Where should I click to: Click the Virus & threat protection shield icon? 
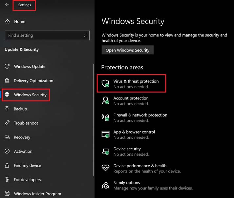tap(105, 83)
